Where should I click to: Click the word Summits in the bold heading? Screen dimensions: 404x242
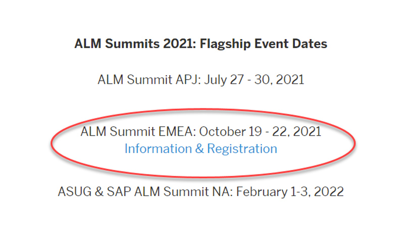point(132,43)
